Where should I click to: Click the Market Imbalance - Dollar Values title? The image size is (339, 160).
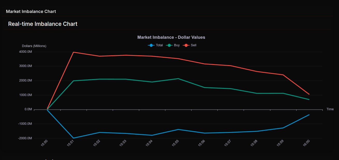pos(171,37)
